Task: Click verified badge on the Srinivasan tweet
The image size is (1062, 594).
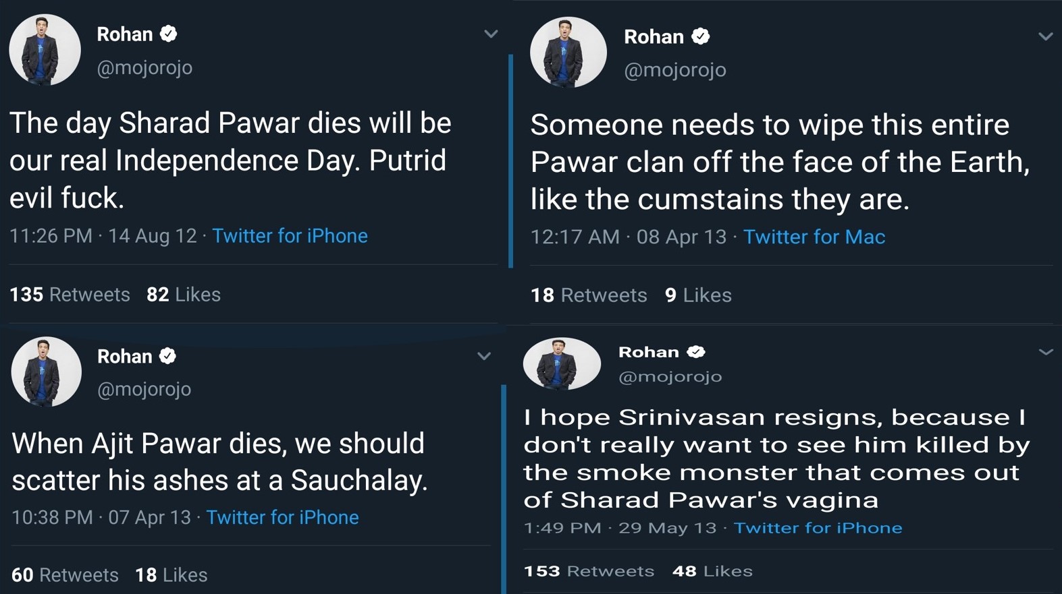Action: [696, 352]
